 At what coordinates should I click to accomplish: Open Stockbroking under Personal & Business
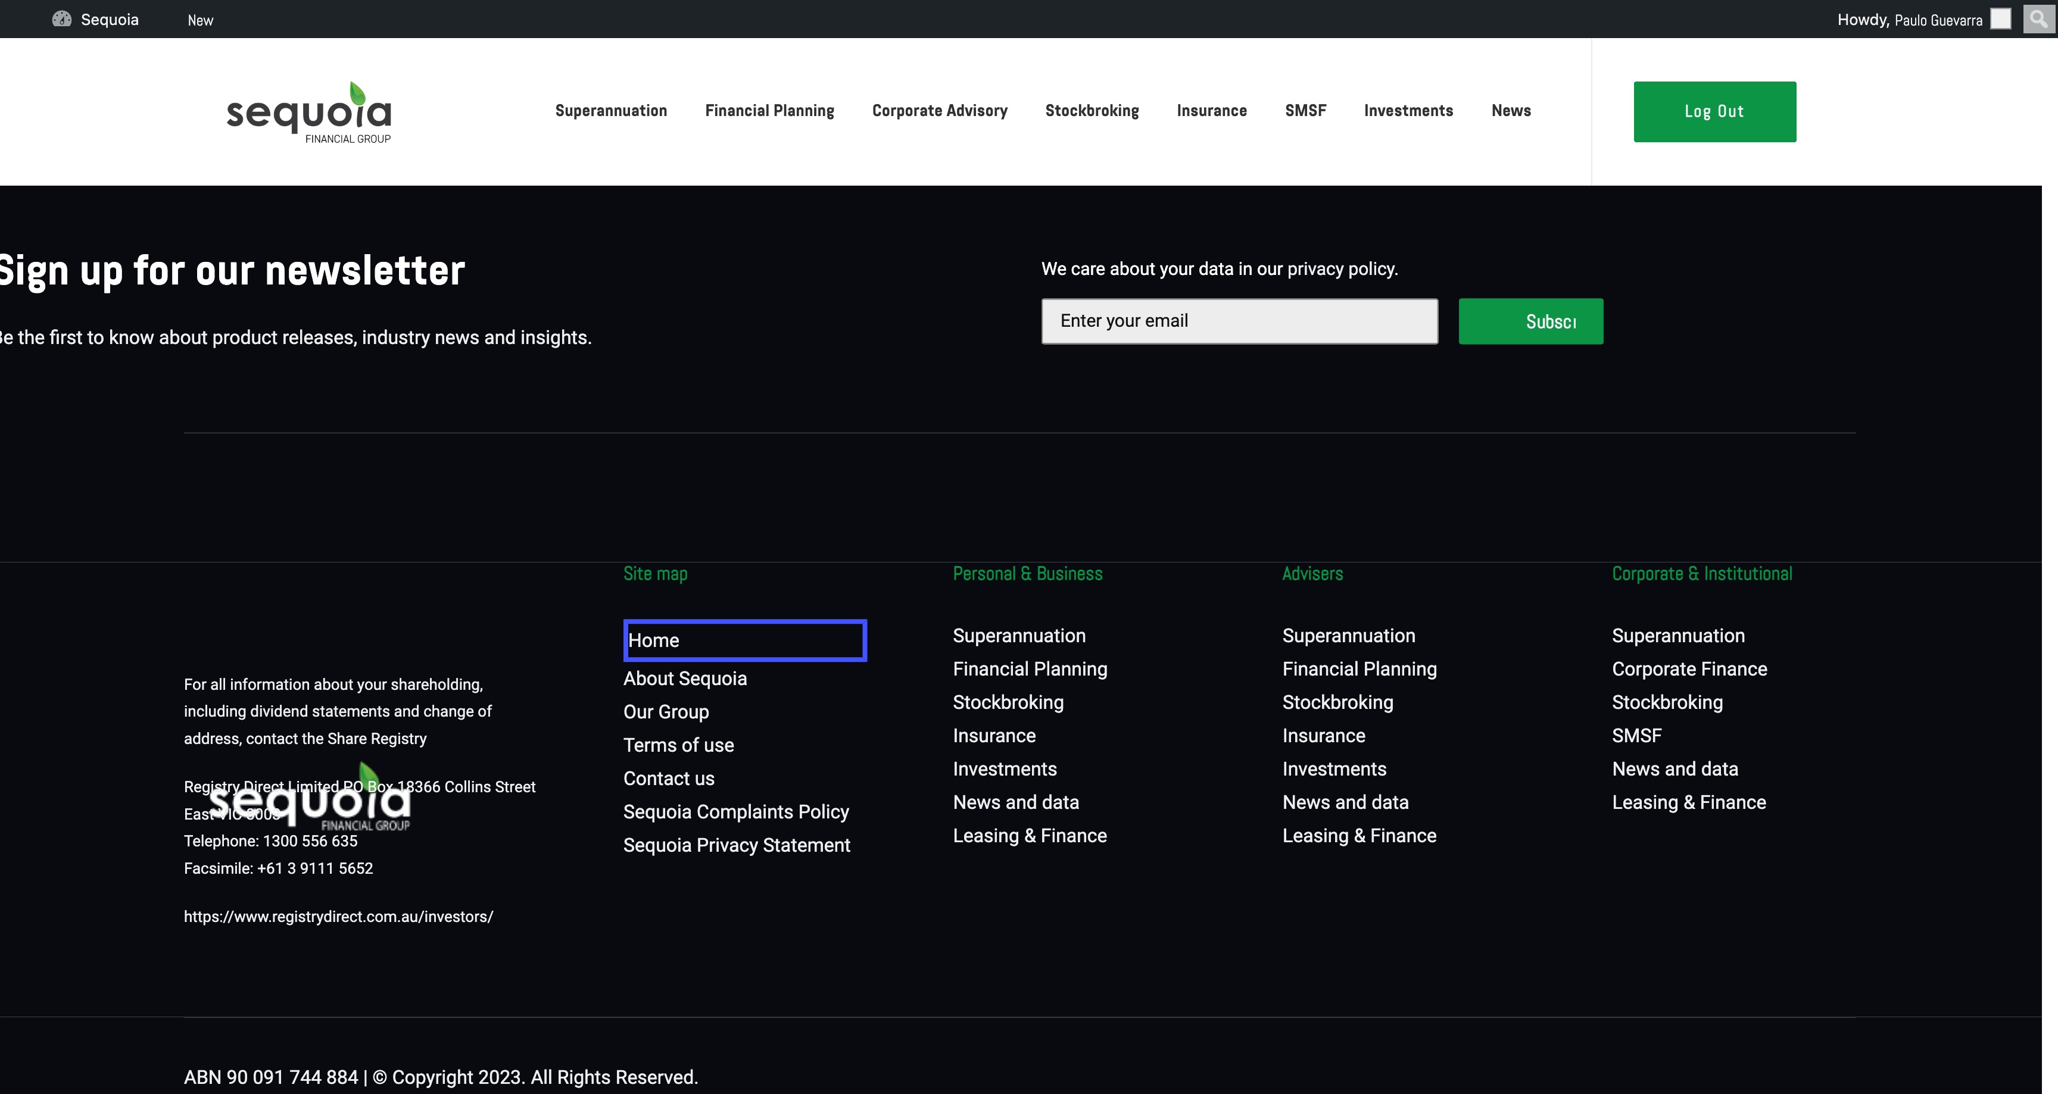click(1008, 703)
